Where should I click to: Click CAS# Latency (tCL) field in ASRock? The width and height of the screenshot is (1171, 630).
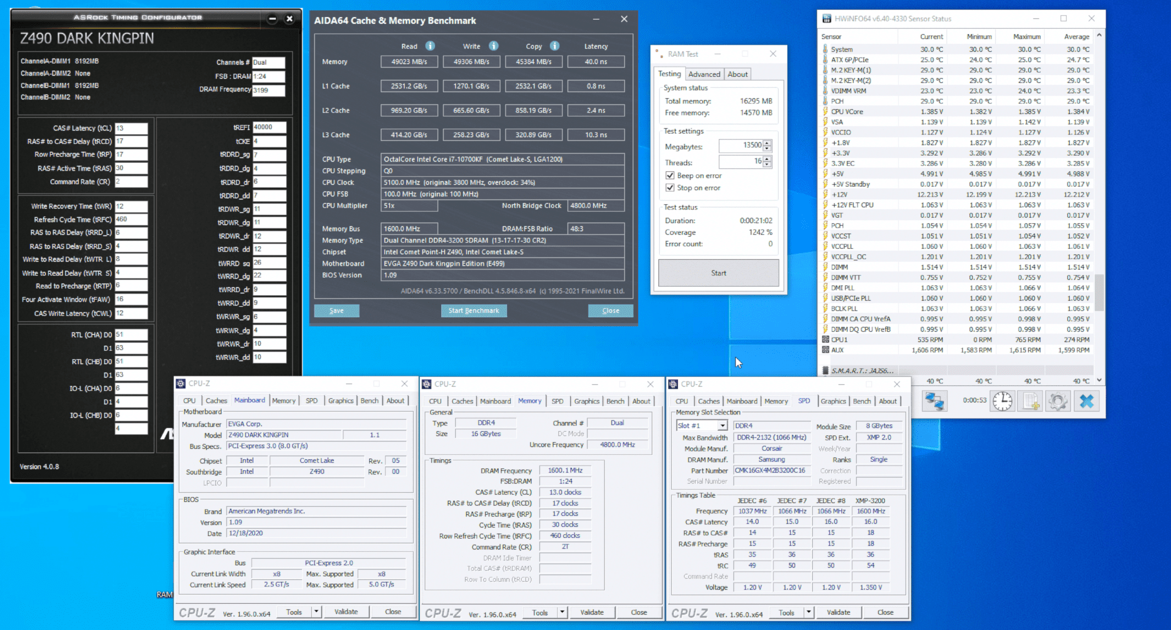pyautogui.click(x=131, y=128)
